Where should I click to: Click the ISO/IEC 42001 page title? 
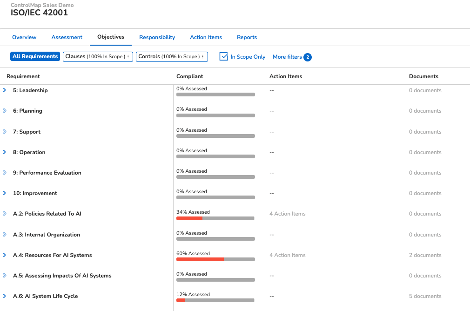click(x=39, y=13)
